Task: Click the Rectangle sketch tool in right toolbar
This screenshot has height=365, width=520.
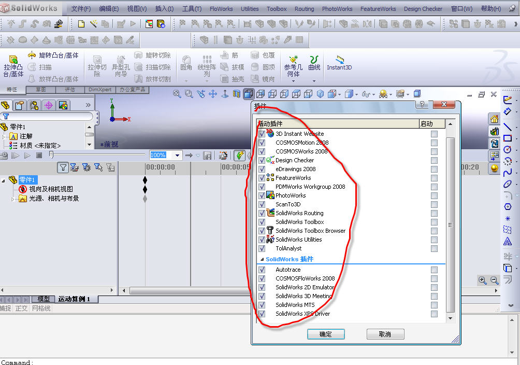Action: (x=508, y=138)
